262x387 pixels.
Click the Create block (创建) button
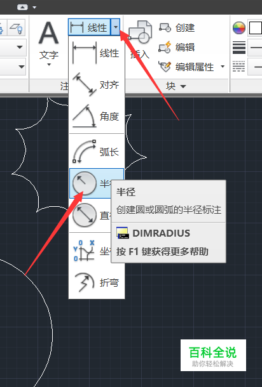(177, 28)
